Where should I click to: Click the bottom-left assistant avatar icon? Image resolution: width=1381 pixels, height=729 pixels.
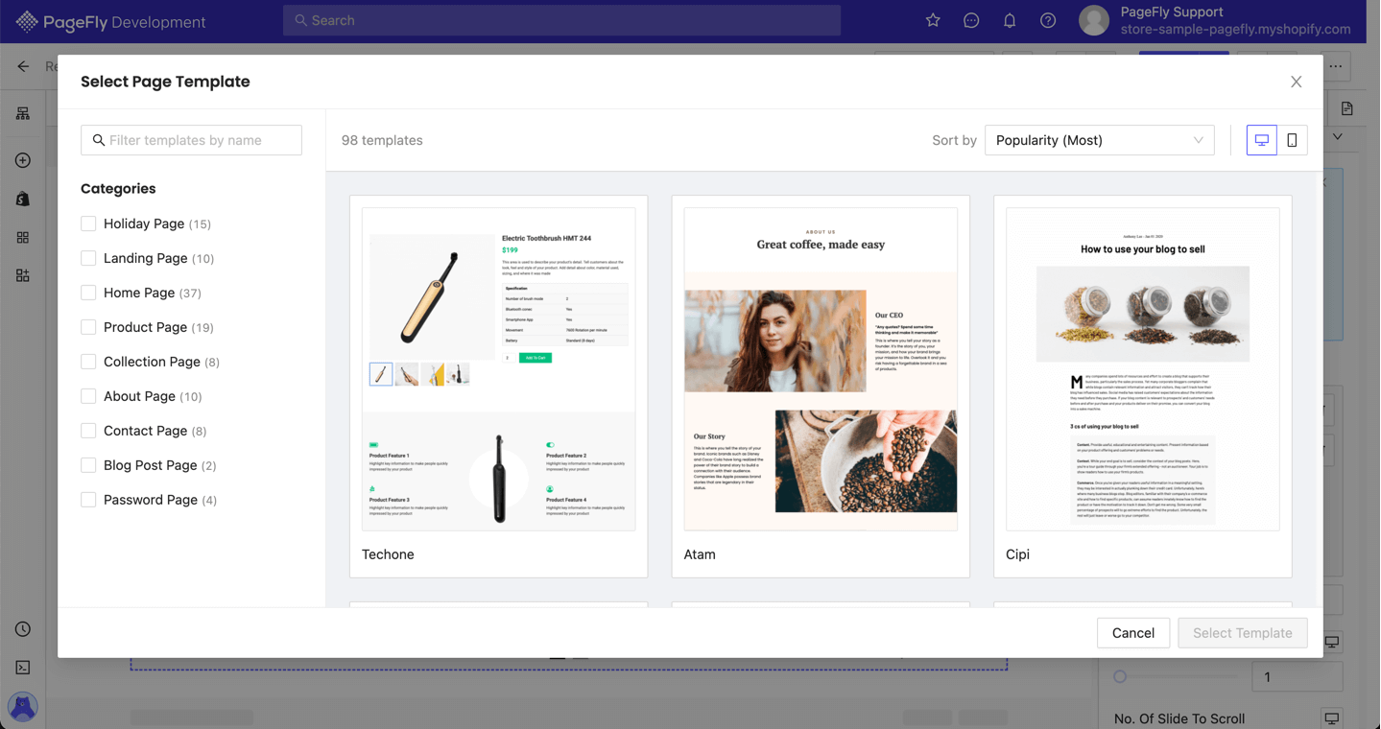tap(23, 707)
